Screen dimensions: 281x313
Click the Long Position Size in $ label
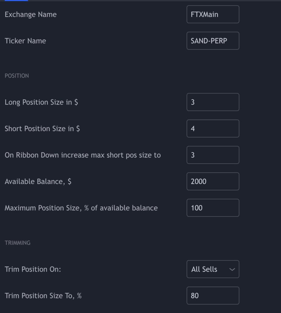pos(41,102)
